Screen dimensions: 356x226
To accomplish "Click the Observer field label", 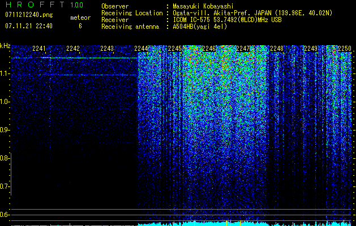I will click(x=115, y=6).
